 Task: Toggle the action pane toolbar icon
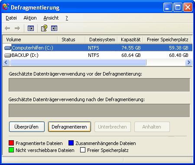coord(54,28)
